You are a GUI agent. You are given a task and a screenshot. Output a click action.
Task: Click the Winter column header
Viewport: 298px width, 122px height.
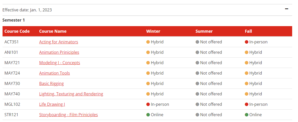coord(153,31)
